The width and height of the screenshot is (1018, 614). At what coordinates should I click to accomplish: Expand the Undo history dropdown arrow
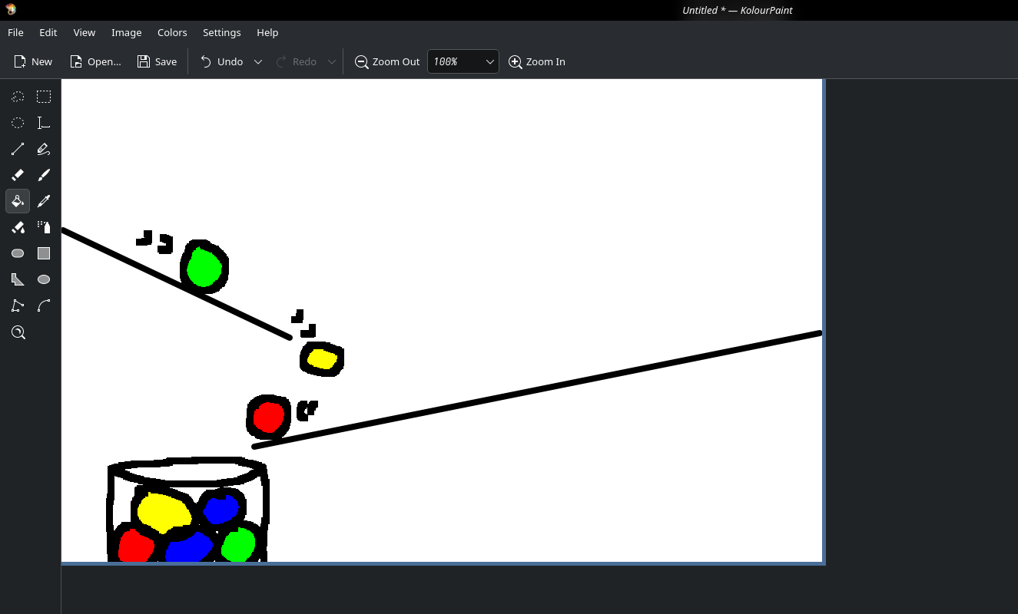click(258, 61)
